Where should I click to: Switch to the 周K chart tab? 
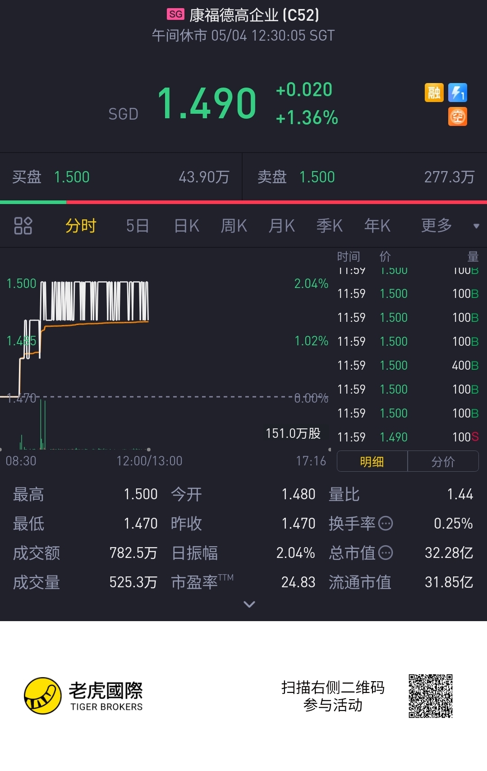tap(234, 225)
